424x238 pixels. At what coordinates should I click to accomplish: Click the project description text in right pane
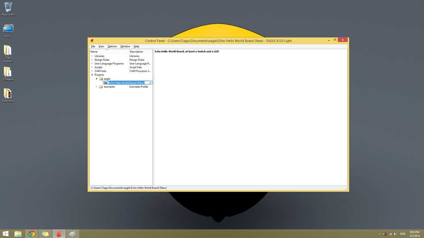tap(187, 51)
